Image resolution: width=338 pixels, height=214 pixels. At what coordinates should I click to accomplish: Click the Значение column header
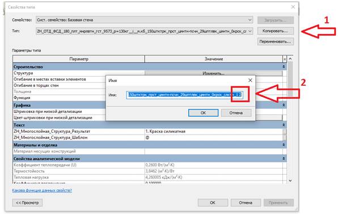(214, 59)
